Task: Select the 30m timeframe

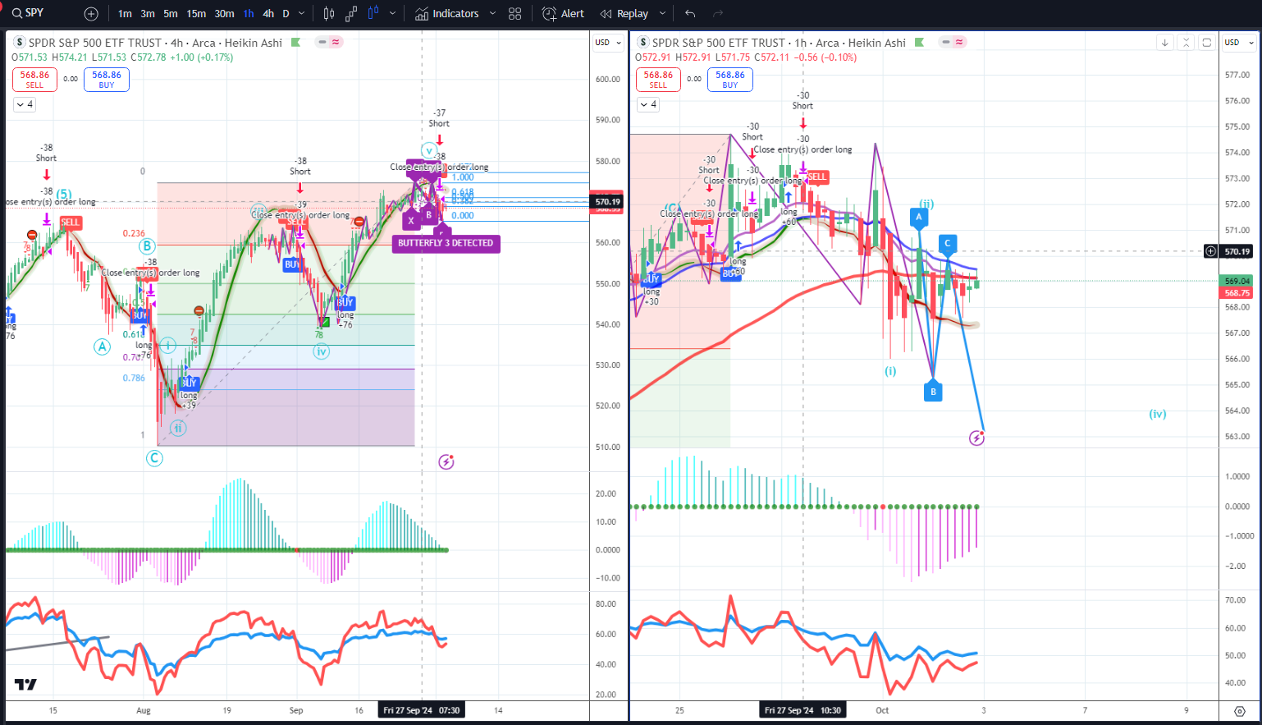Action: (224, 14)
